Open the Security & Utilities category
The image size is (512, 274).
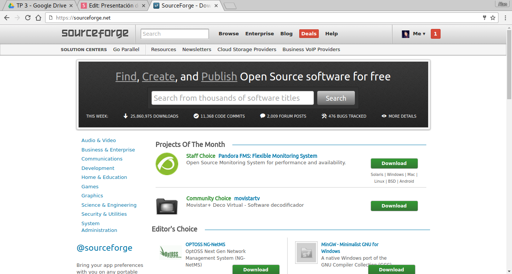click(104, 214)
